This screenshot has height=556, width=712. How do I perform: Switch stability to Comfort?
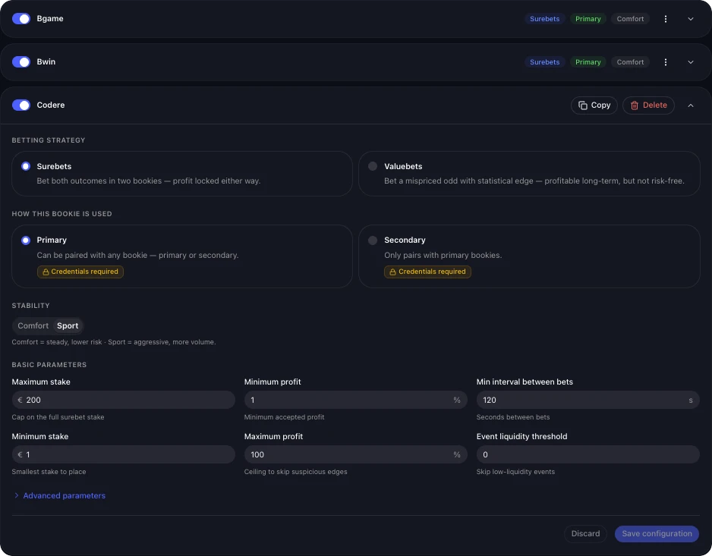point(33,326)
